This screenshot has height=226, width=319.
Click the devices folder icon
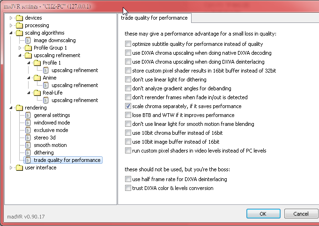pos(19,18)
